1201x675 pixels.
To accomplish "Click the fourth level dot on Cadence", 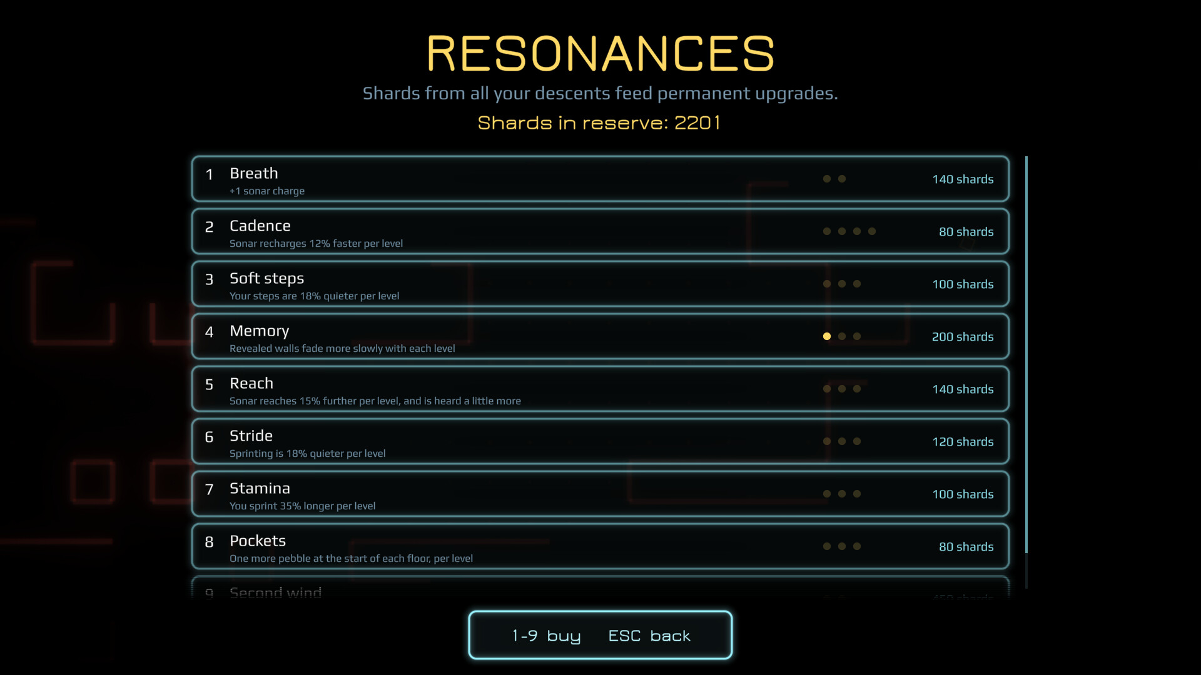I will tap(872, 231).
